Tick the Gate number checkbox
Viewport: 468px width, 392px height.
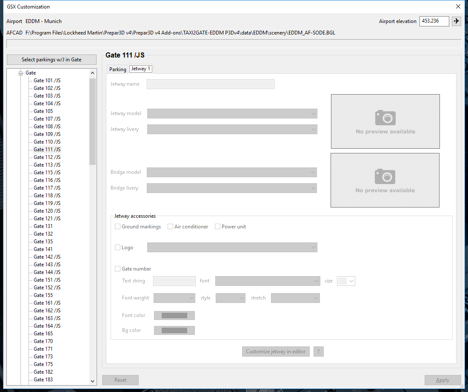click(118, 269)
